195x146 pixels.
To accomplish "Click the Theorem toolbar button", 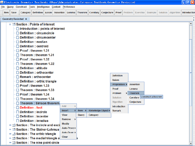I will 82,12.
